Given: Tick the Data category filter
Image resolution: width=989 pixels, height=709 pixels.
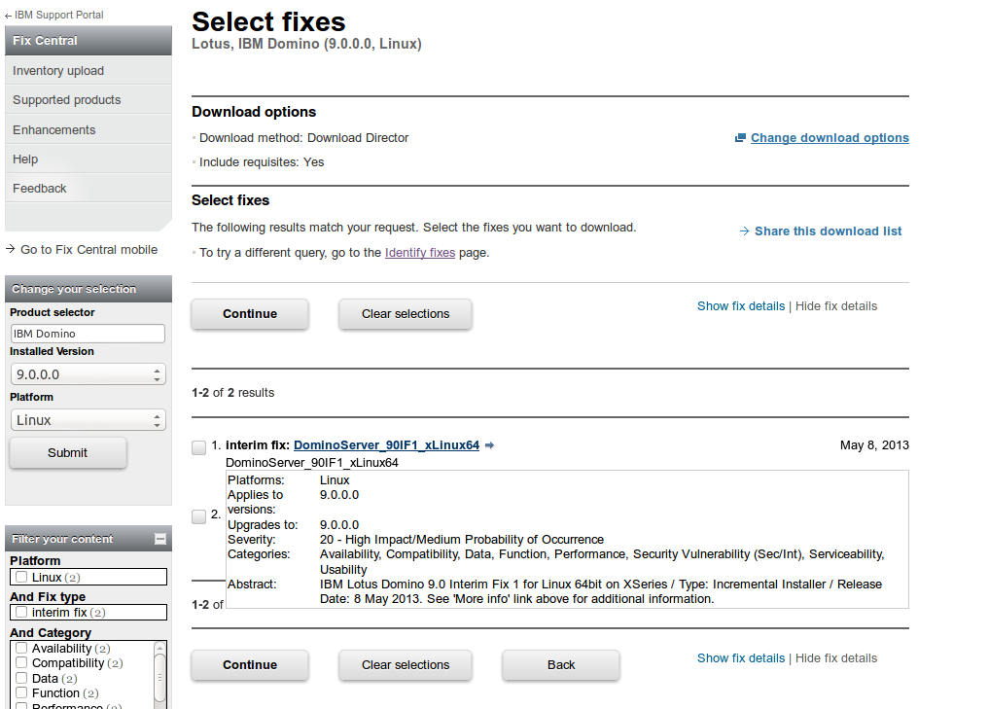Looking at the screenshot, I should point(21,678).
